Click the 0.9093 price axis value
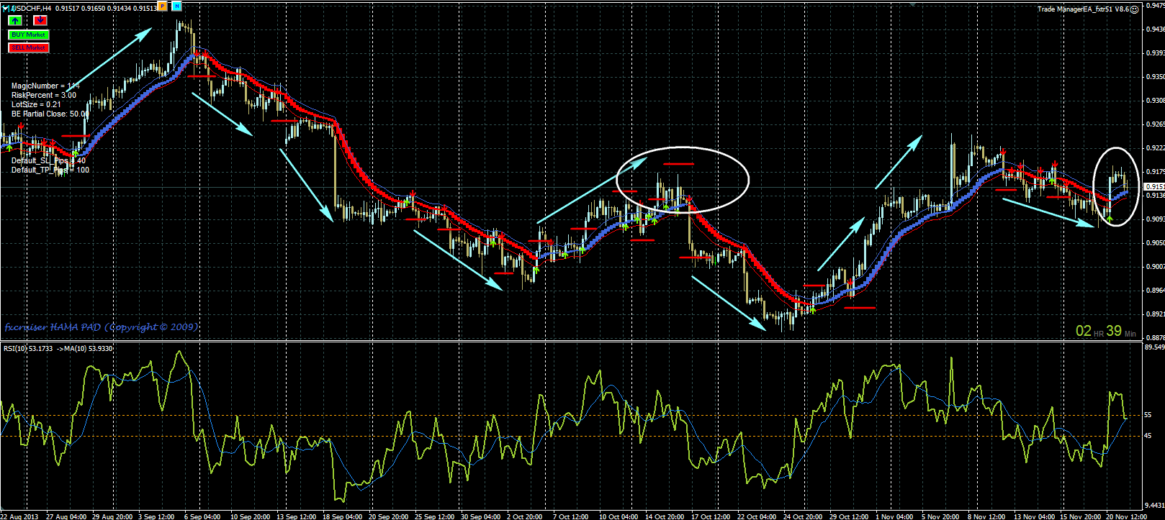Image resolution: width=1165 pixels, height=520 pixels. (x=1154, y=219)
